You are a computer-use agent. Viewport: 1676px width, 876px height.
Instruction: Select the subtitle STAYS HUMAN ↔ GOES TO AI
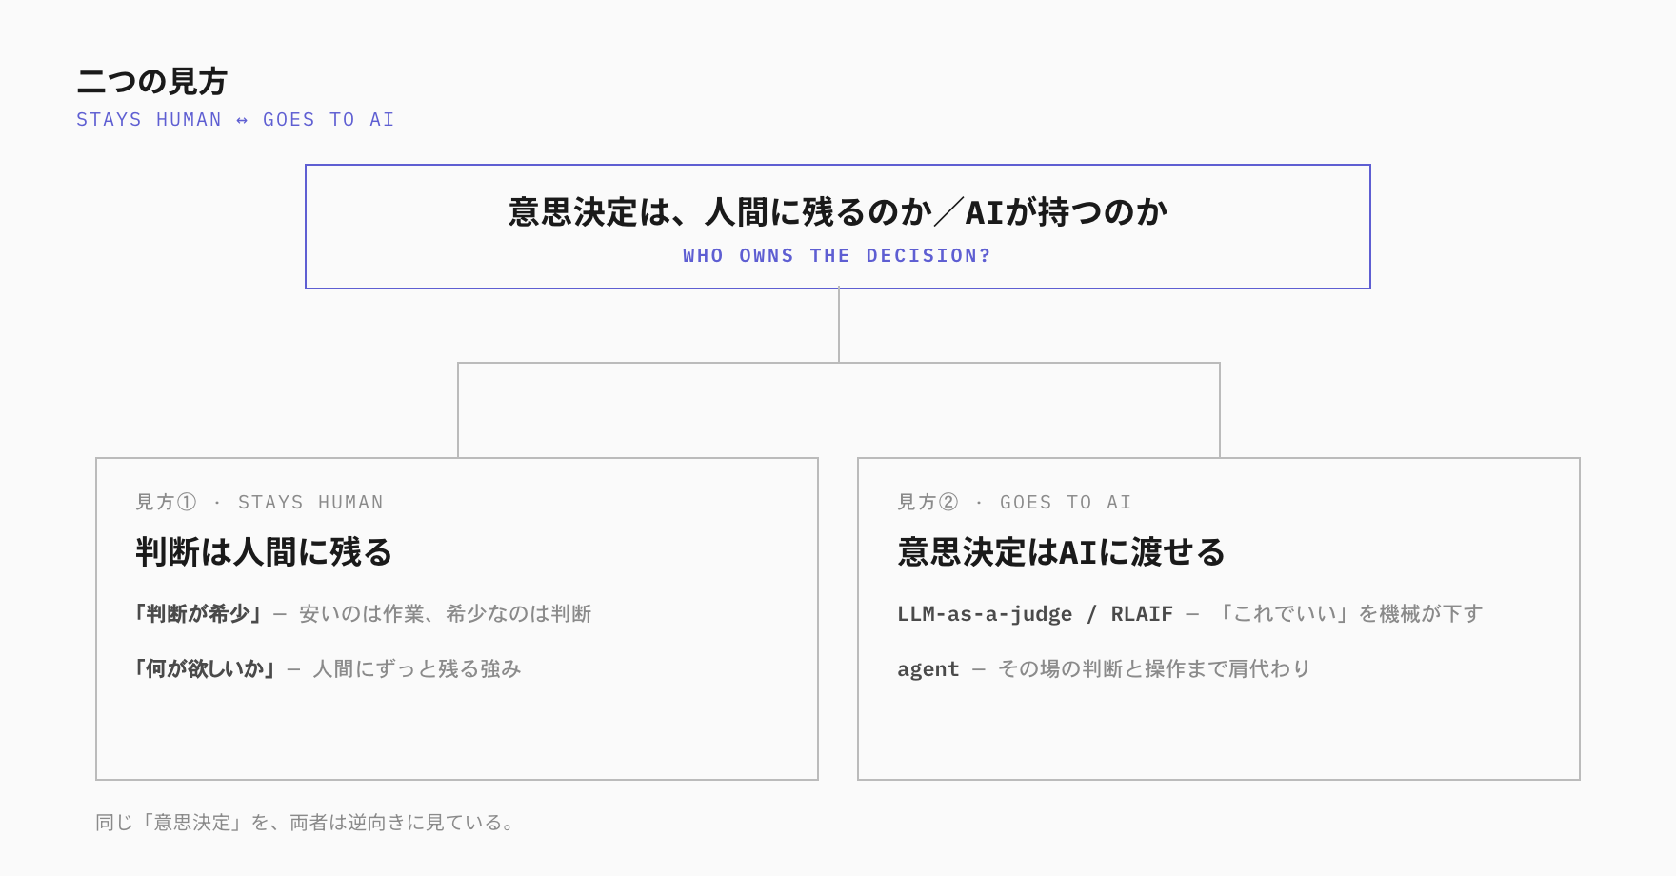tap(235, 120)
